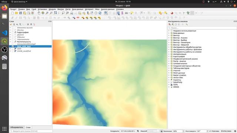Click the locator search field at bottom
Viewport: 237px width, 133px height.
31,131
